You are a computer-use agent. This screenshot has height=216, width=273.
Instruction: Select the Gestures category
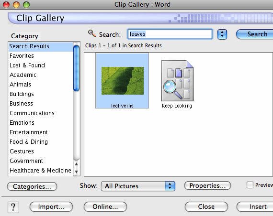coord(41,151)
